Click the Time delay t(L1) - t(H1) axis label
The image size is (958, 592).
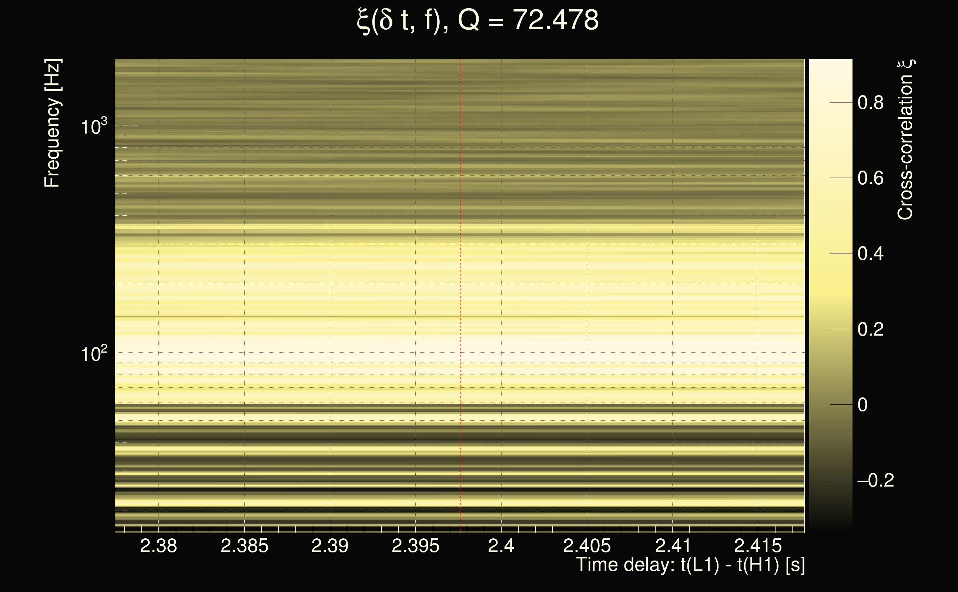tap(690, 565)
